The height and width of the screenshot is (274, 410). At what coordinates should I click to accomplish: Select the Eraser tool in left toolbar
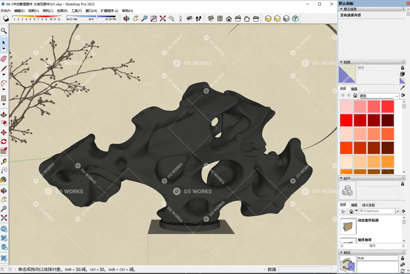pyautogui.click(x=4, y=59)
